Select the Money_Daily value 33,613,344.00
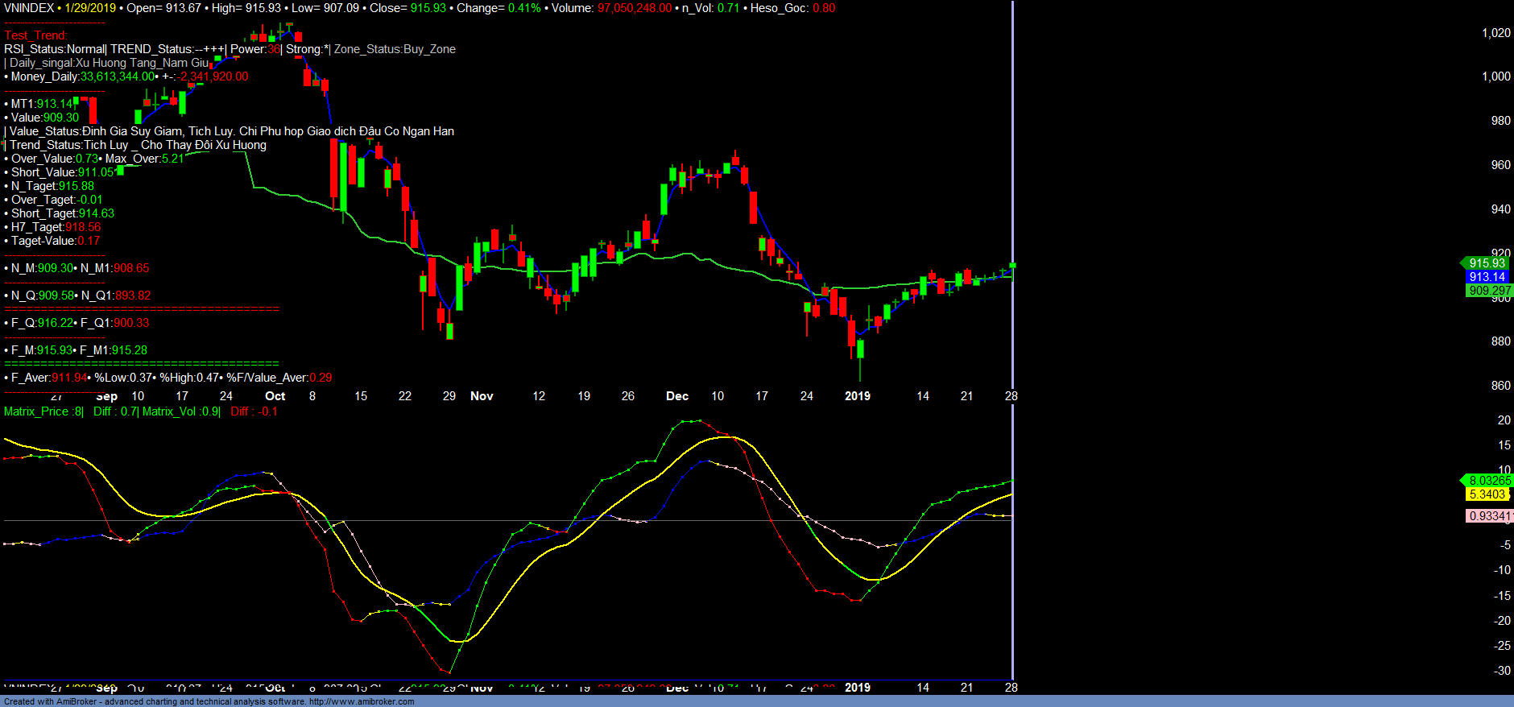The height and width of the screenshot is (707, 1514). 117,76
